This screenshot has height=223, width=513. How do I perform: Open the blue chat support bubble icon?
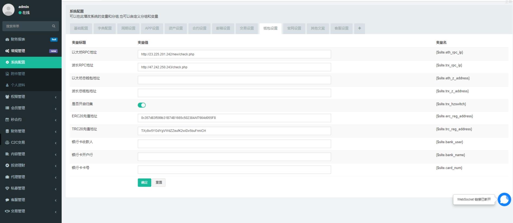[504, 199]
